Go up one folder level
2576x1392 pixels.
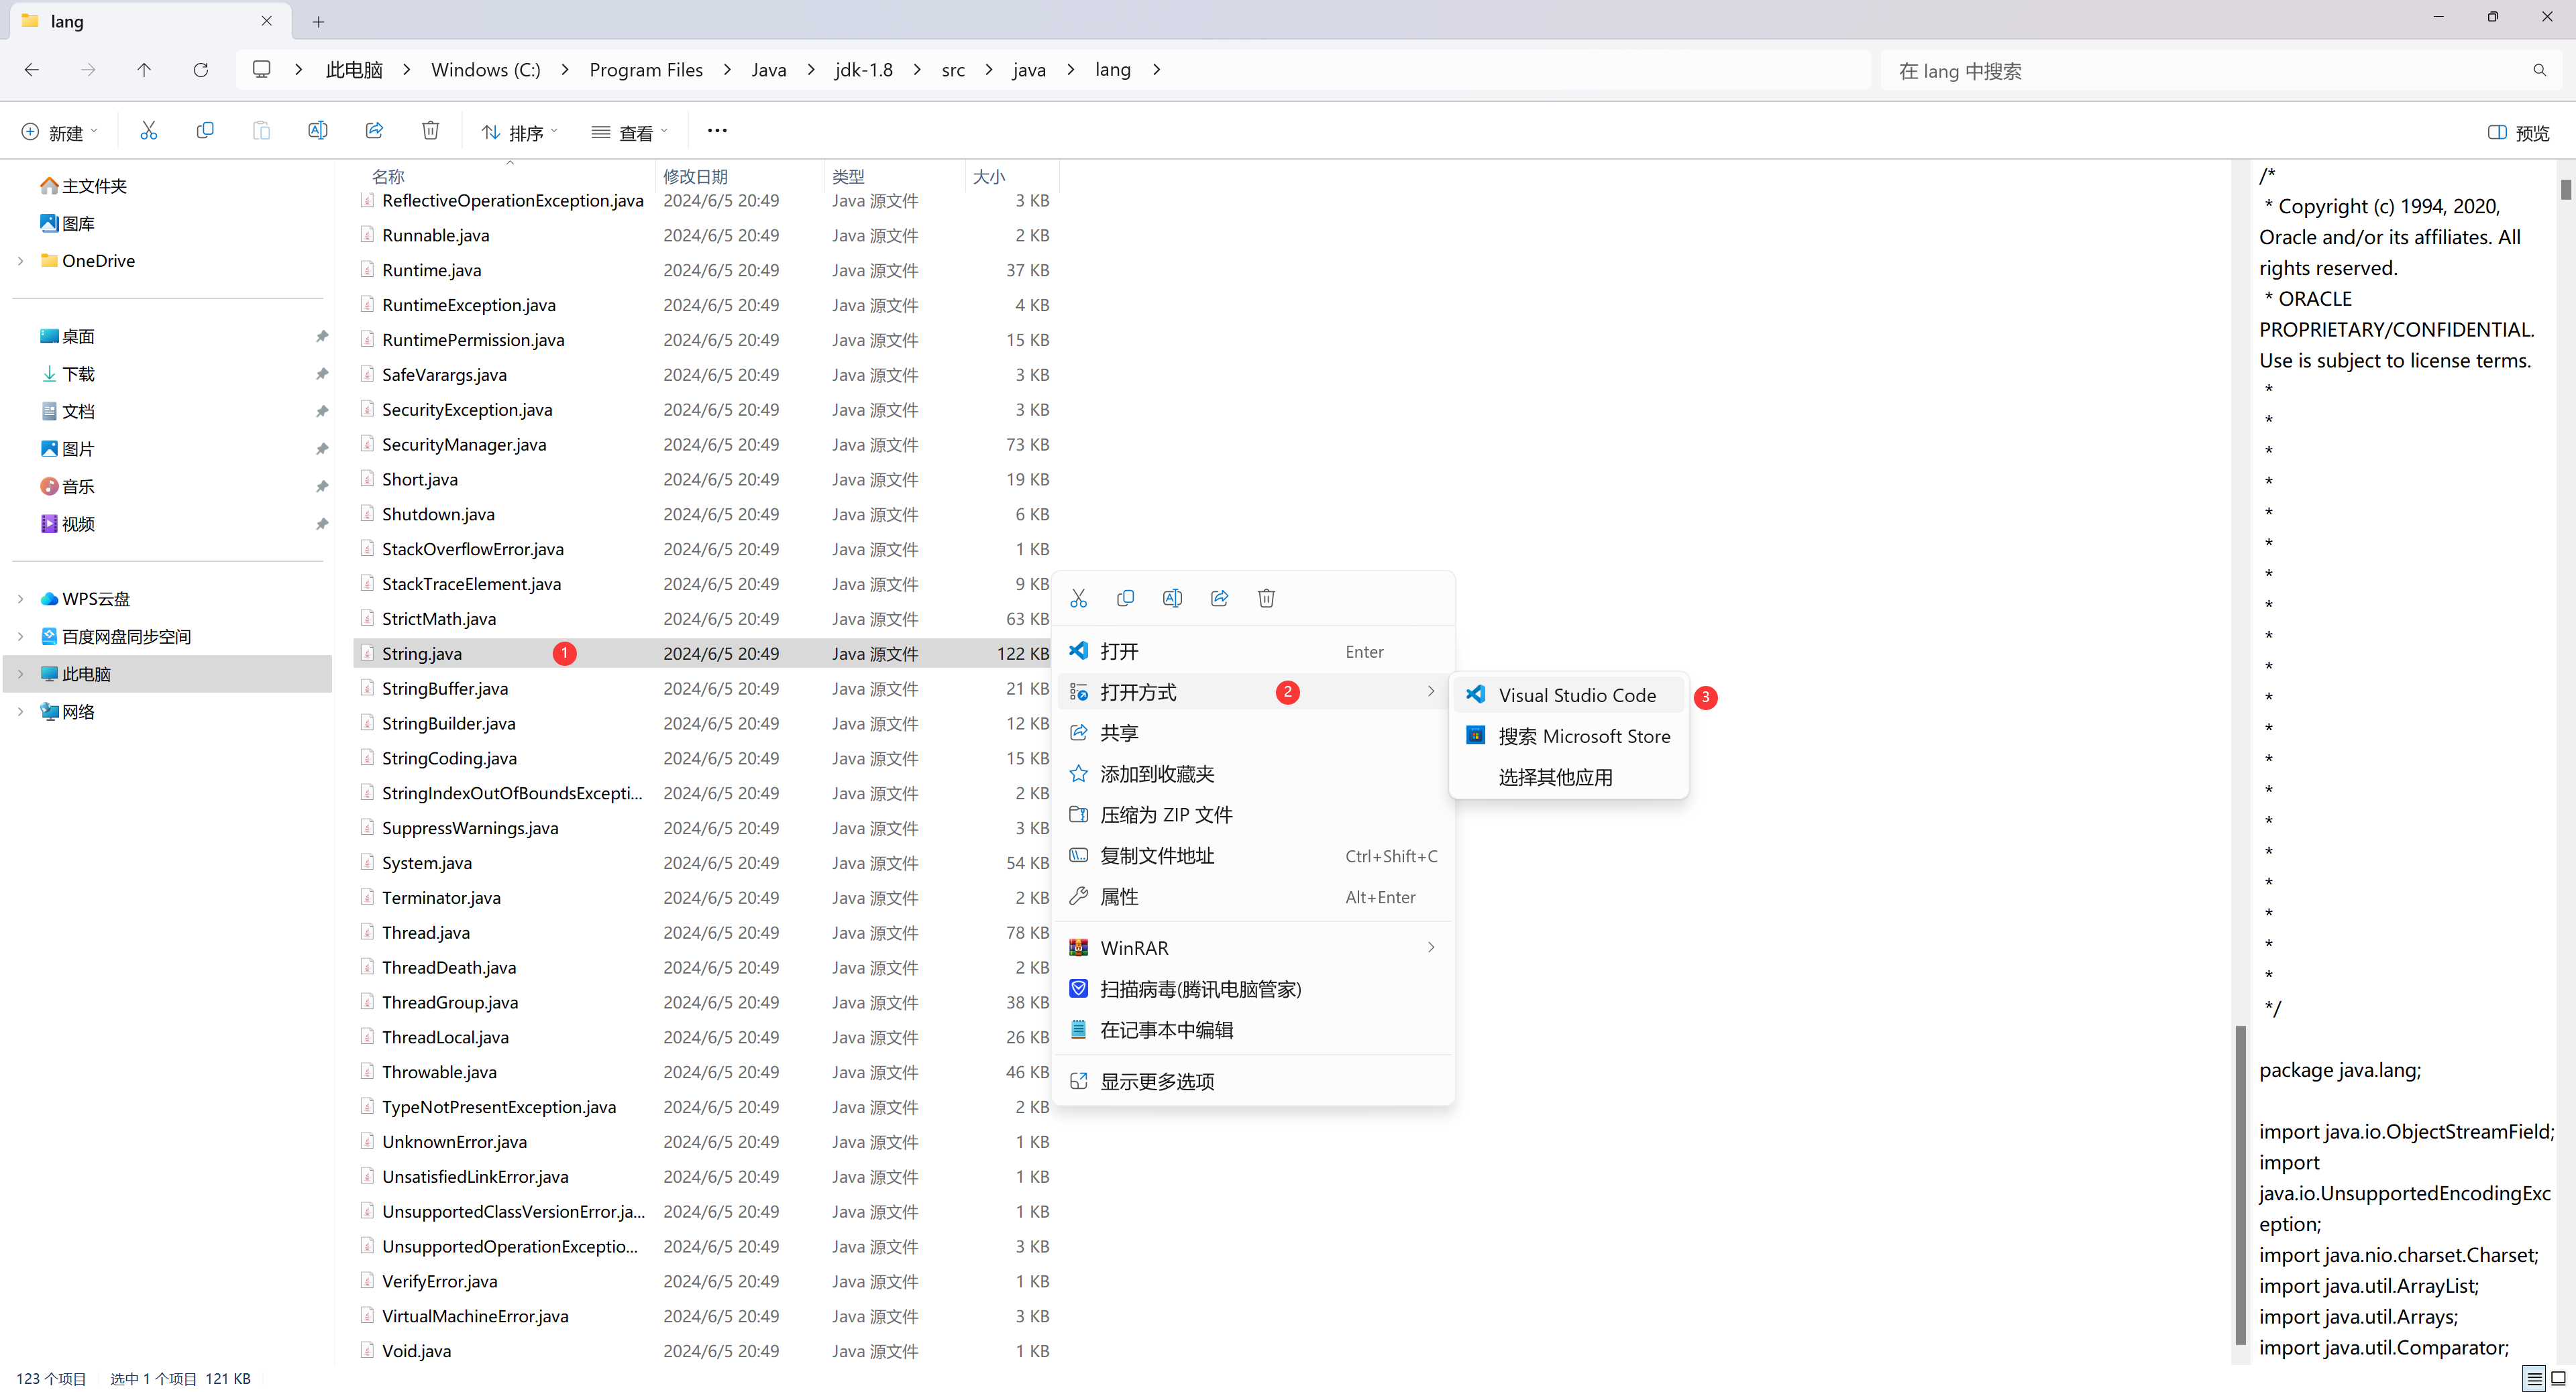click(144, 70)
